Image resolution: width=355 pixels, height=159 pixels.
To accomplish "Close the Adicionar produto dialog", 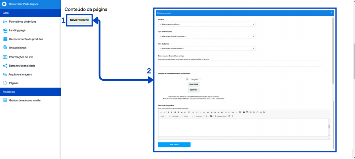I will pyautogui.click(x=331, y=13).
